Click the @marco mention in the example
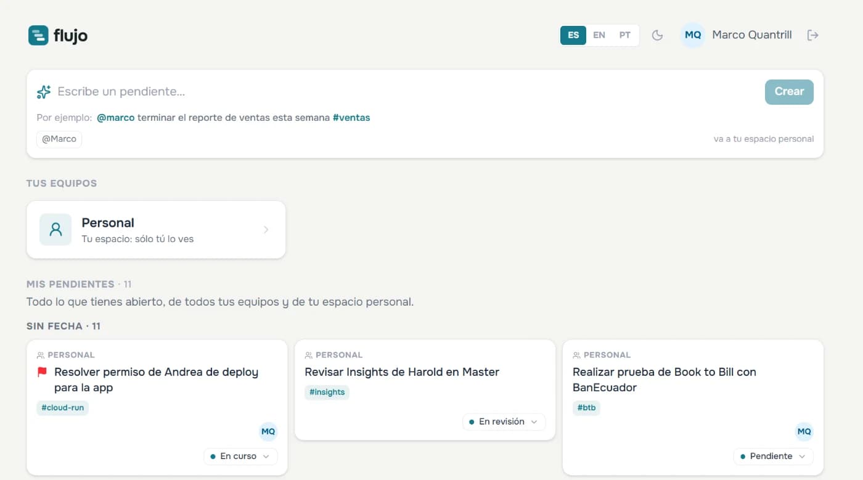Image resolution: width=863 pixels, height=480 pixels. tap(116, 118)
